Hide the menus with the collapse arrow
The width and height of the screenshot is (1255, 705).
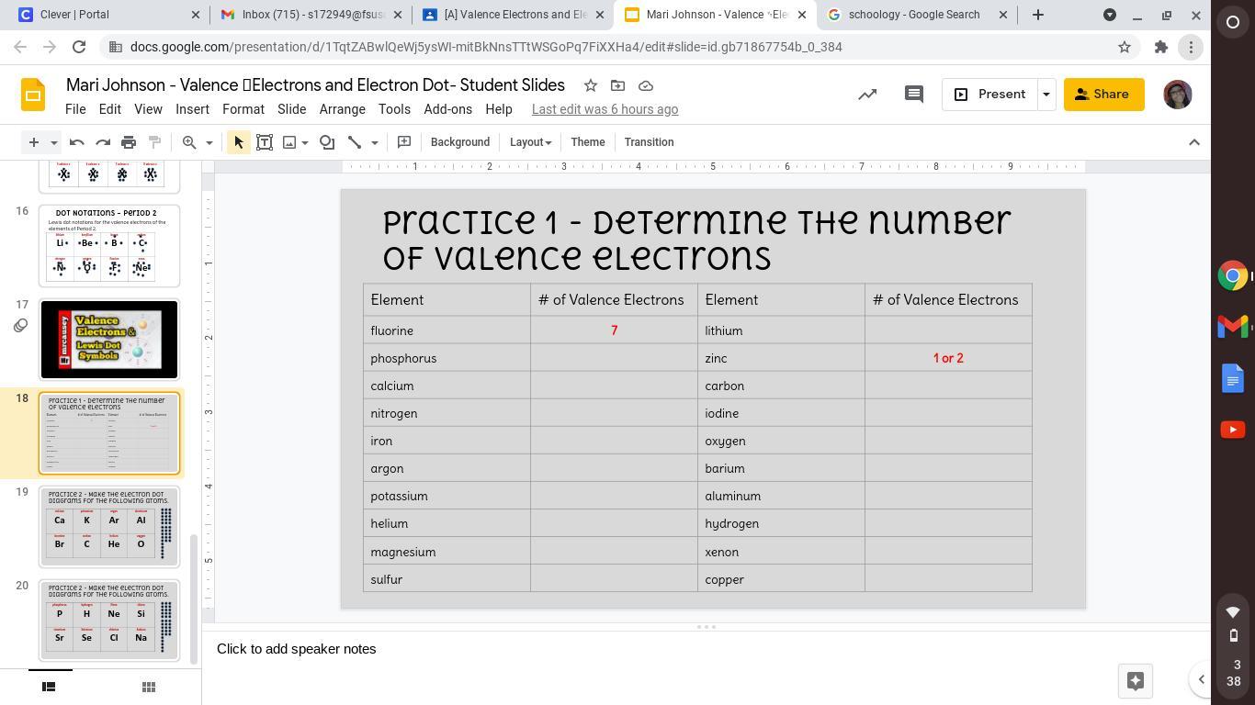[x=1194, y=142]
